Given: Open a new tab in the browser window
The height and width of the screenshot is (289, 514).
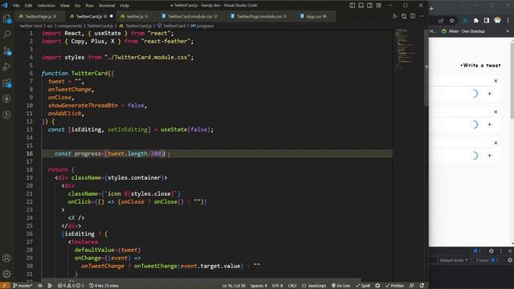Looking at the screenshot, I should click(432, 9).
